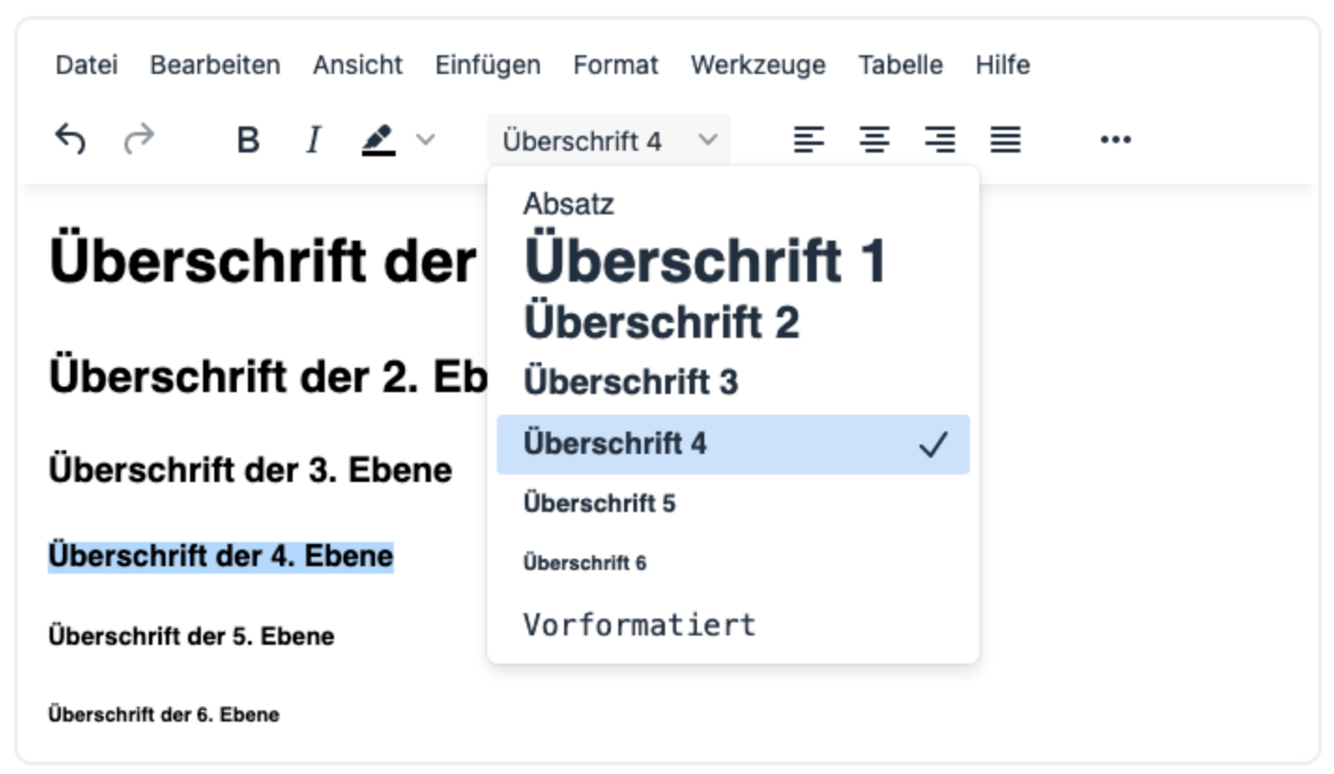Align text left
Screen dimensions: 1334x774
click(809, 140)
